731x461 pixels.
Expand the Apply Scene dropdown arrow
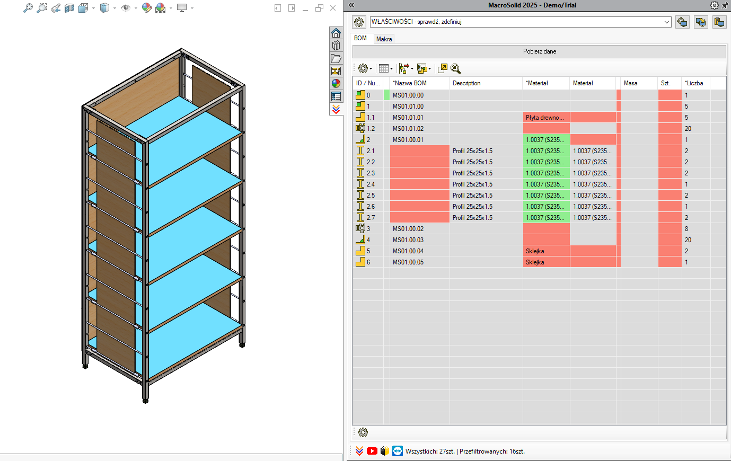[171, 8]
